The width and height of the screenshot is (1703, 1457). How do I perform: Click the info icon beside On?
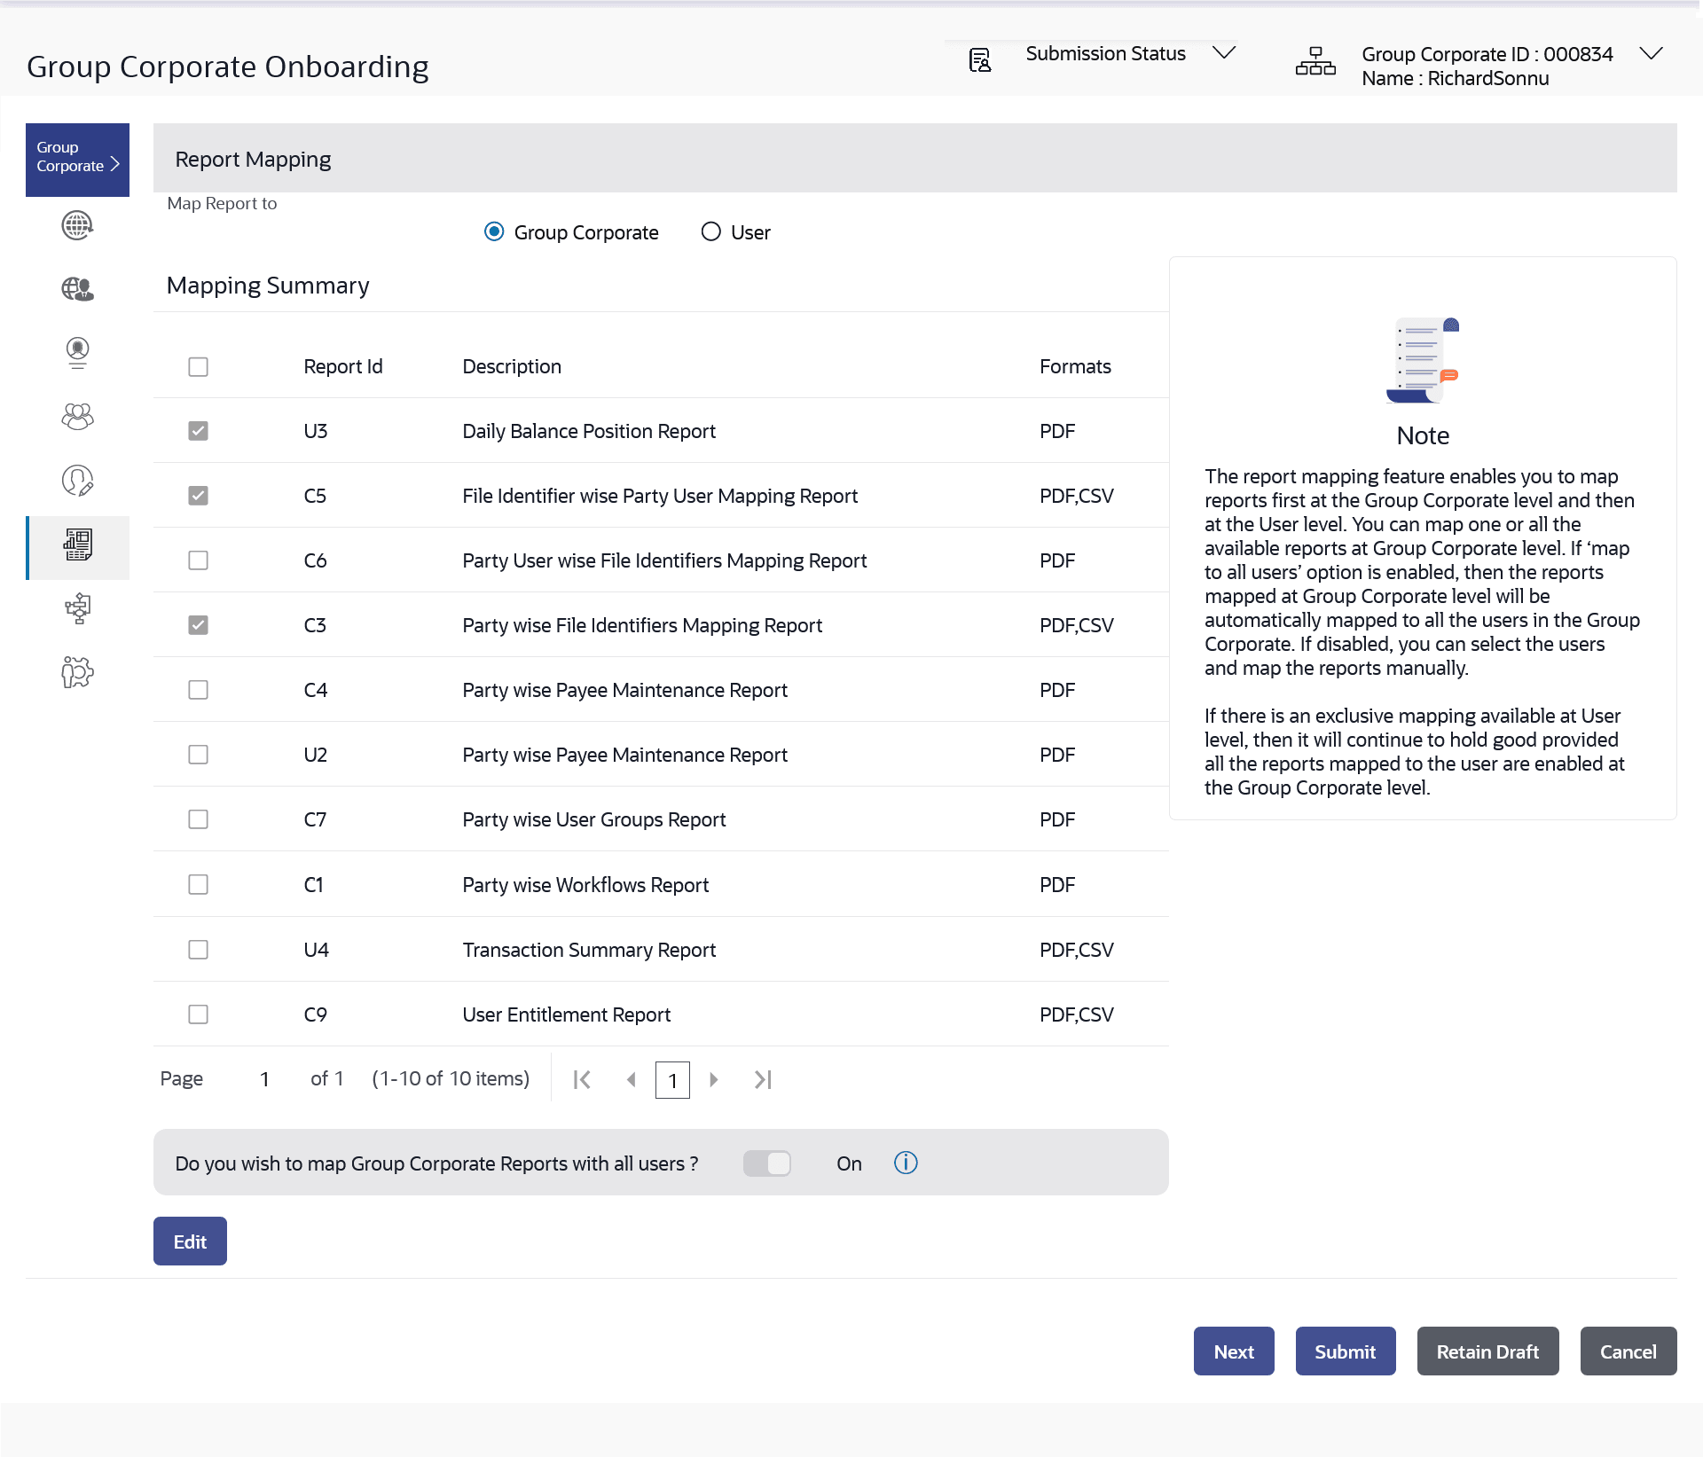pos(906,1163)
